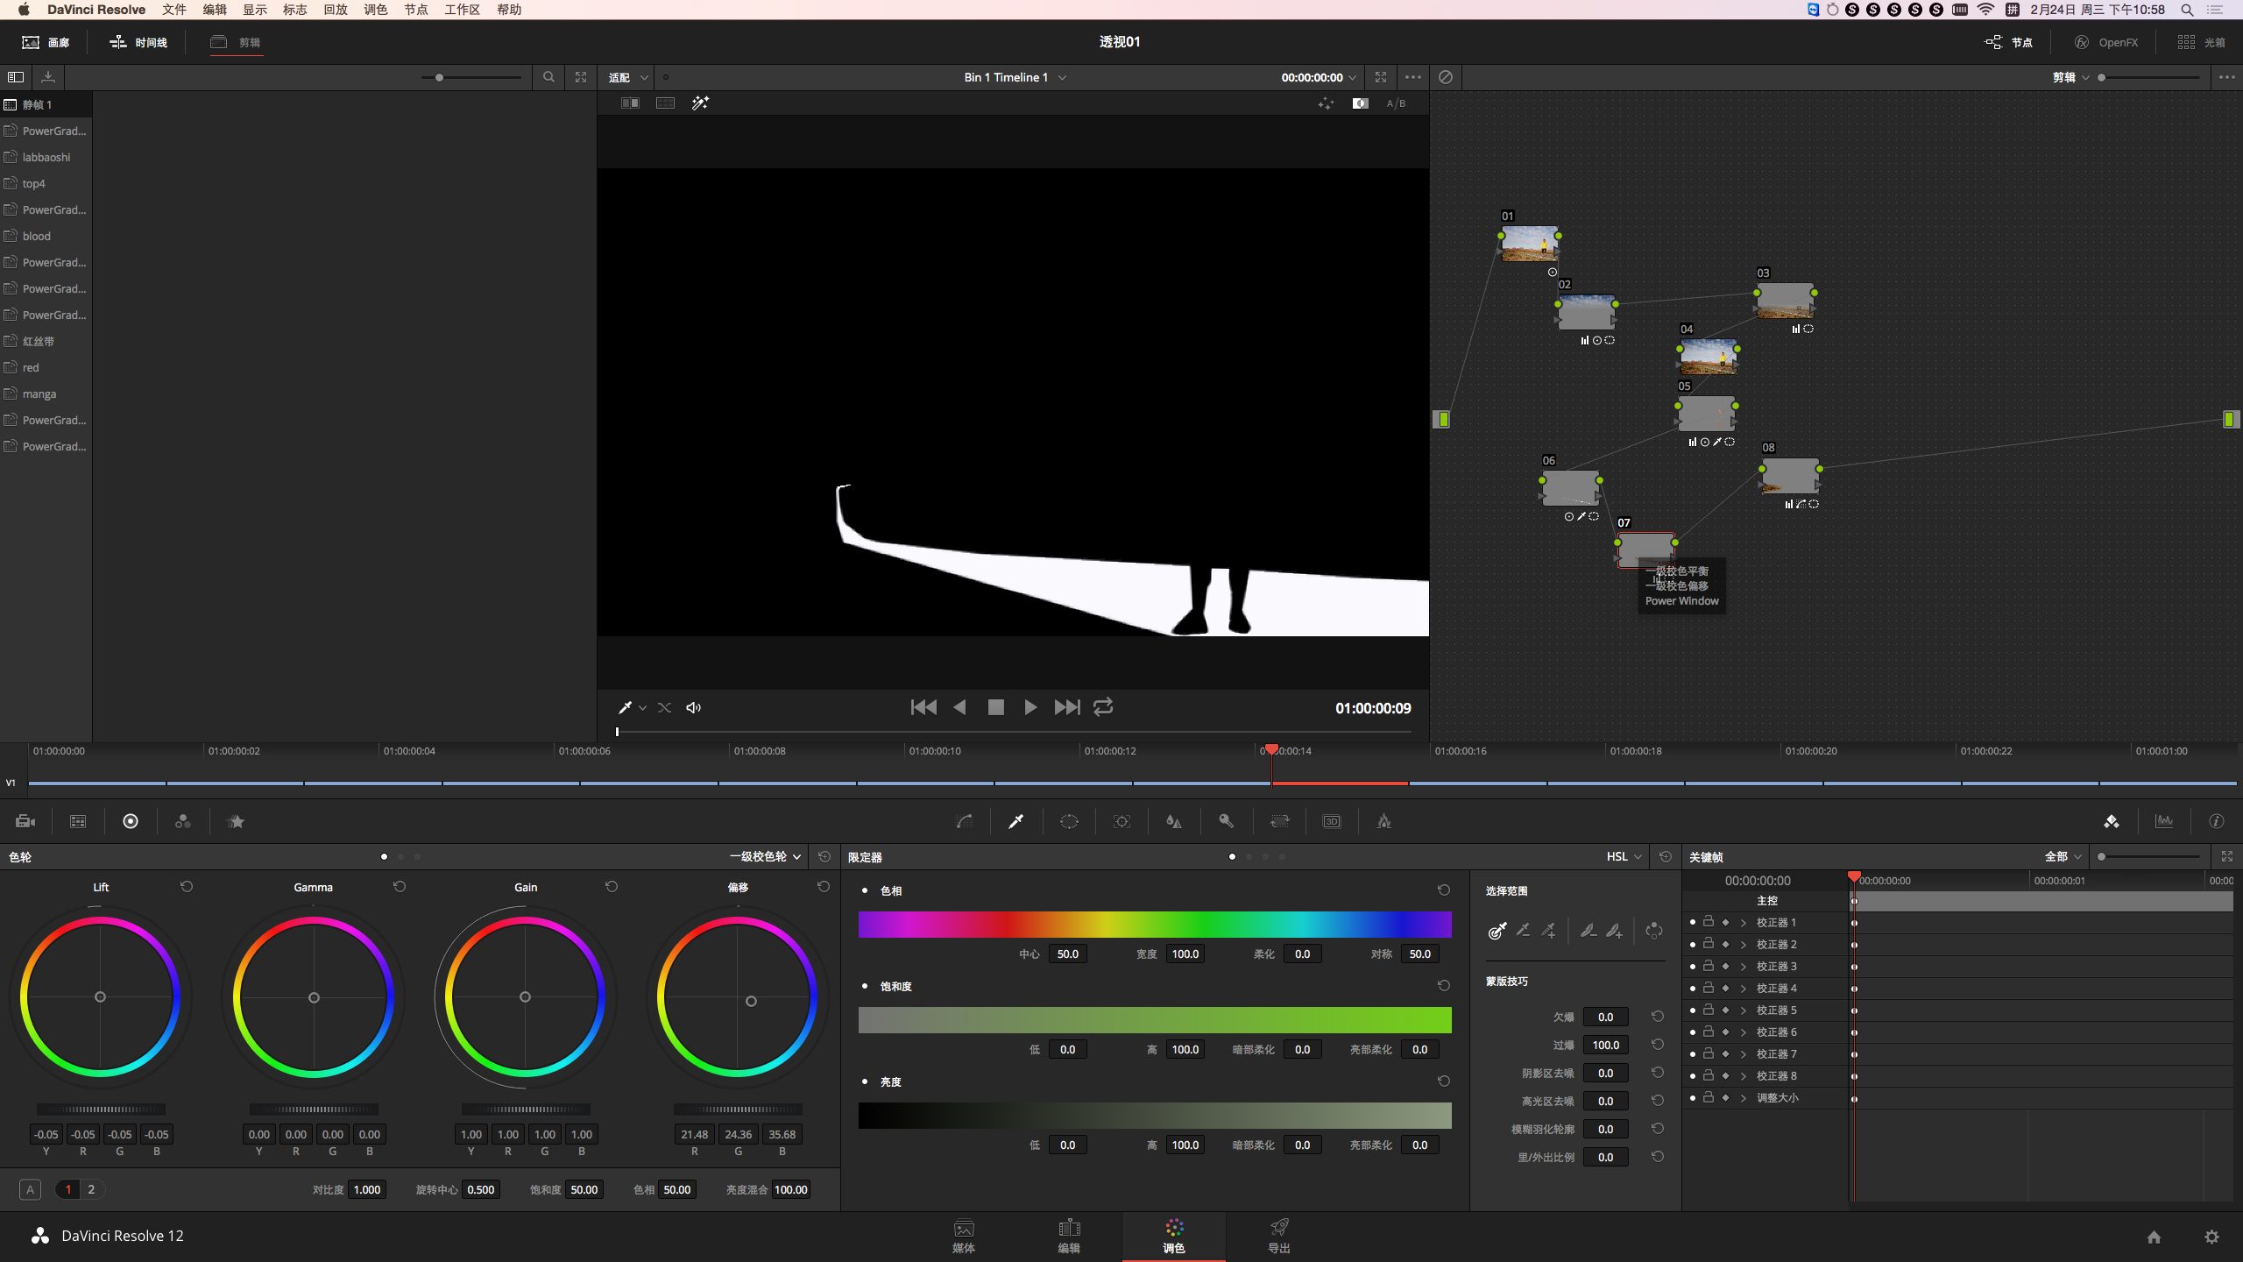Toggle lock on 校正器 3 keyframe track

1709,966
